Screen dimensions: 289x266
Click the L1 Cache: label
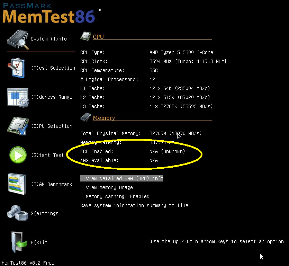click(92, 88)
